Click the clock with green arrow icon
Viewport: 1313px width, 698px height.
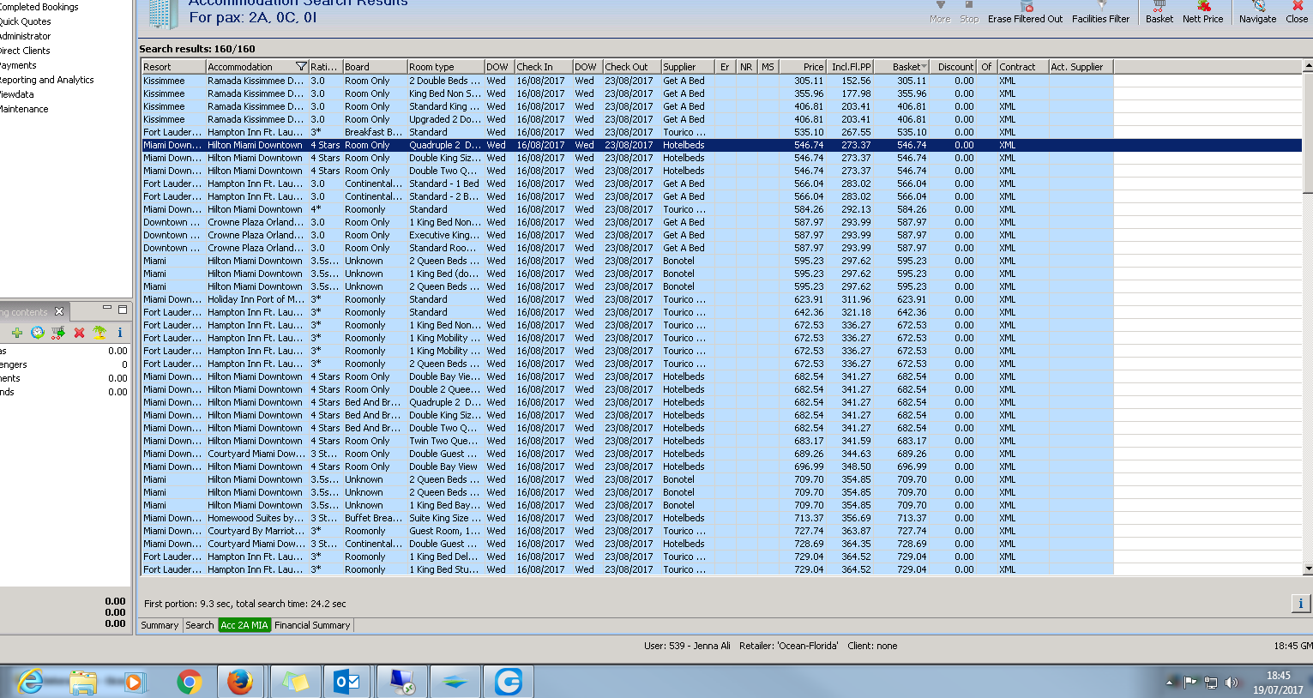pyautogui.click(x=38, y=333)
